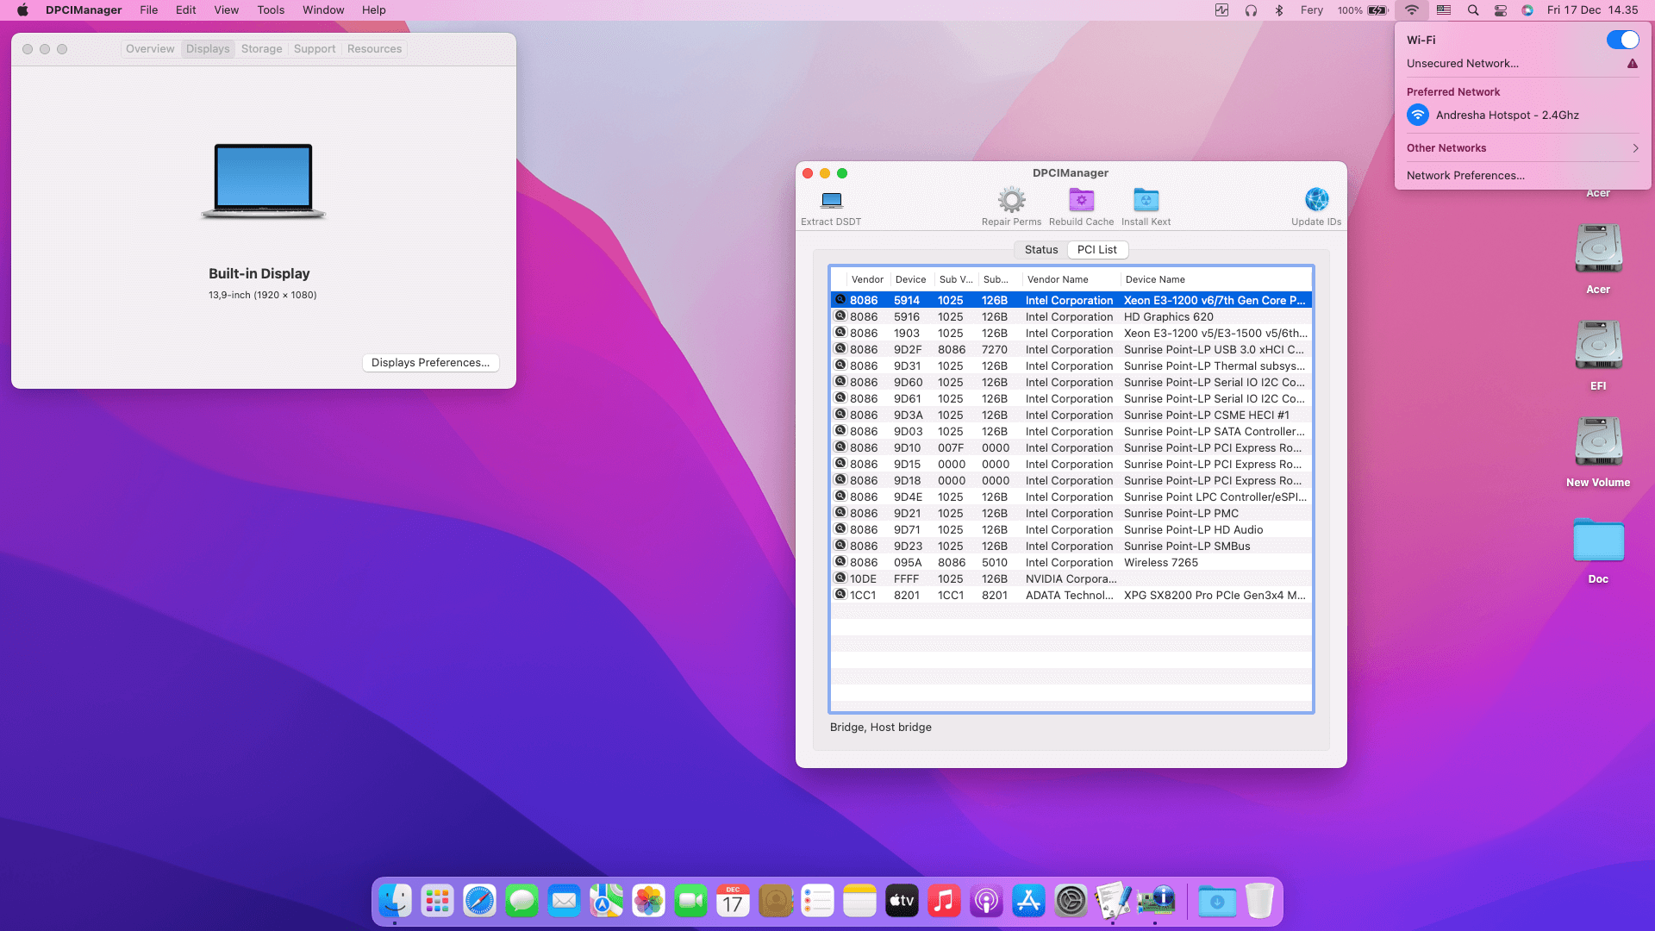
Task: Open Apple TV from the Dock
Action: (902, 901)
